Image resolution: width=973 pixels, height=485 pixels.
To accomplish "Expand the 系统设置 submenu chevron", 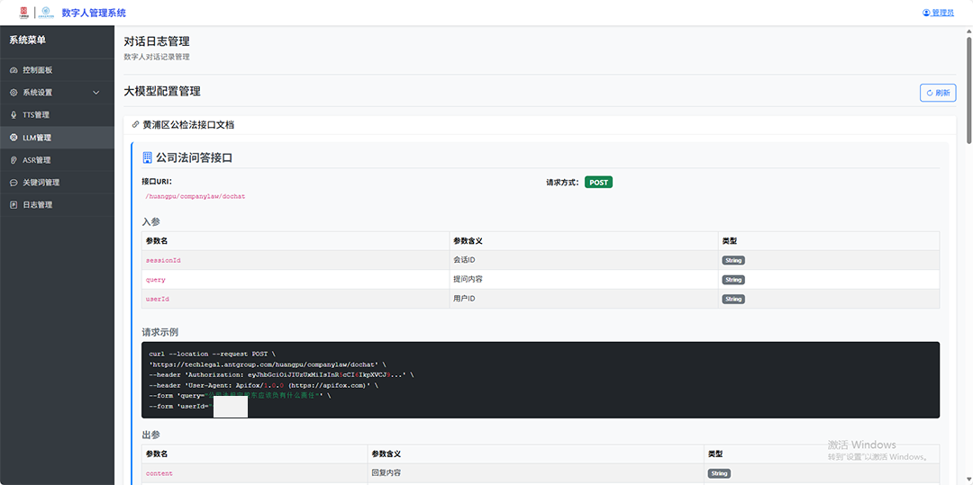I will [x=96, y=93].
